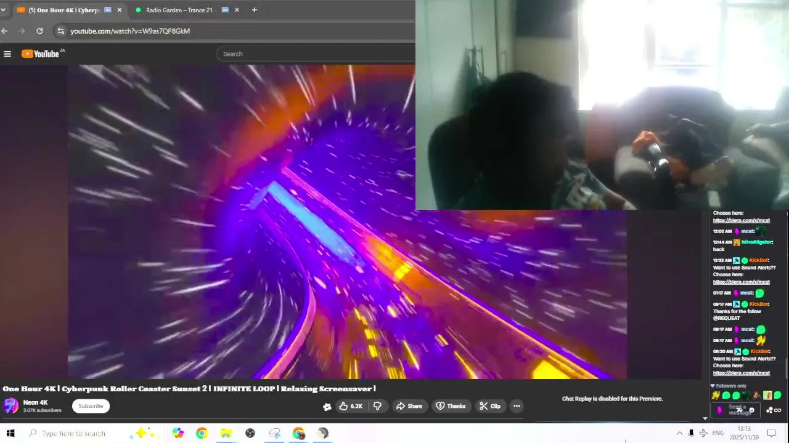Close the One Hour 4K Cyberpunk tab
Image resolution: width=789 pixels, height=443 pixels.
point(120,10)
